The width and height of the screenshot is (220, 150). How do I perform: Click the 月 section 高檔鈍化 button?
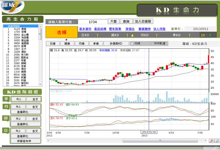pyautogui.click(x=26, y=112)
